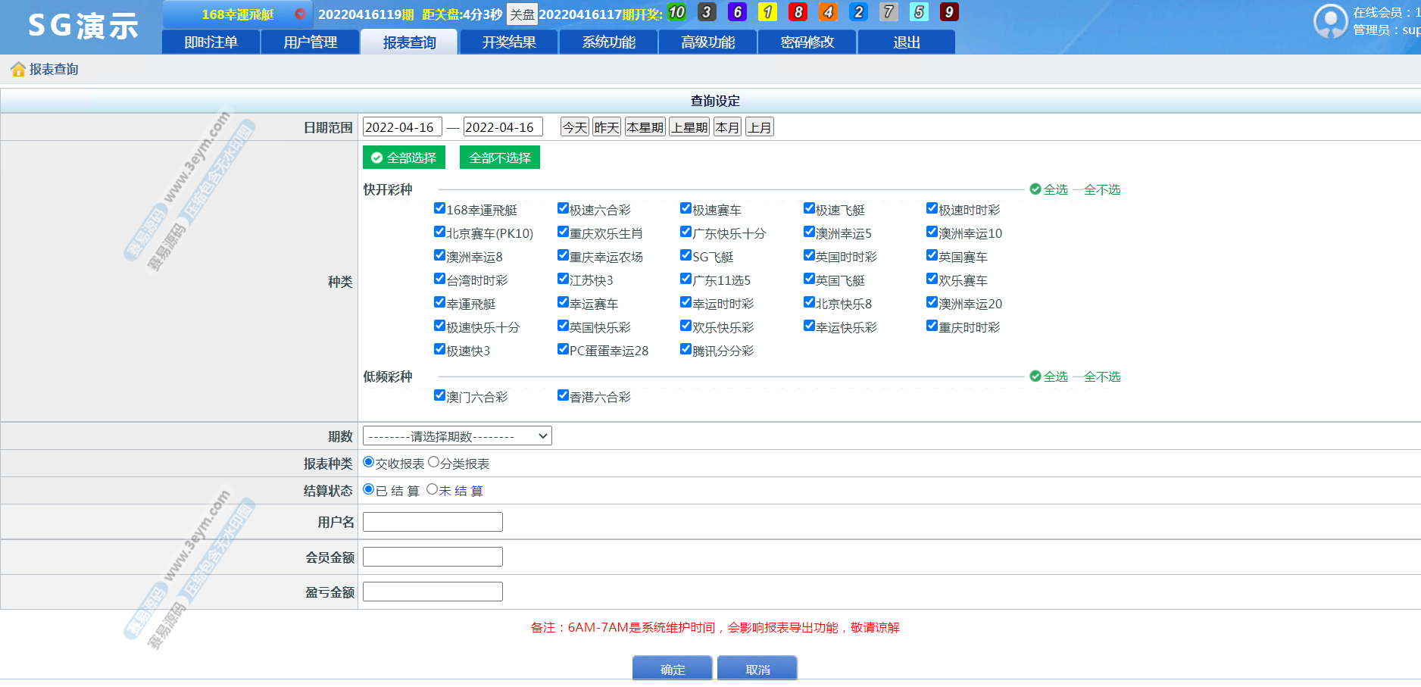Click the green 全部不选择 button
The image size is (1421, 687).
(x=500, y=158)
